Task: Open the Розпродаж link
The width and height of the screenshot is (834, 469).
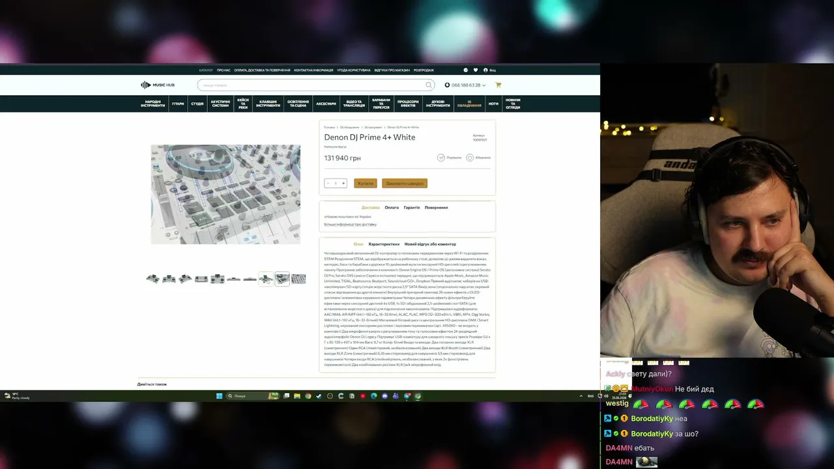Action: click(x=424, y=70)
